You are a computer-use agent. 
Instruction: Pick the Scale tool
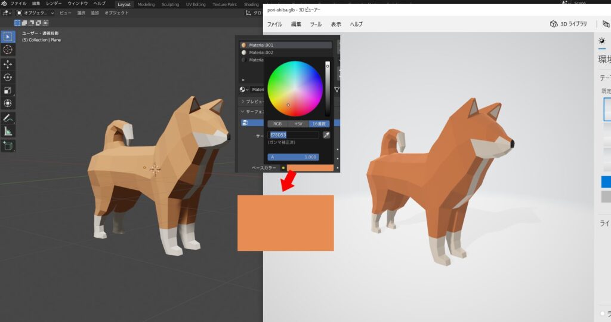(x=8, y=90)
